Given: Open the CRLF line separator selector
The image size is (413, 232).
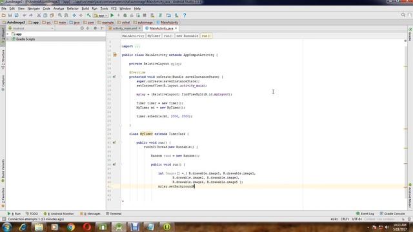Looking at the screenshot, I should [x=345, y=219].
